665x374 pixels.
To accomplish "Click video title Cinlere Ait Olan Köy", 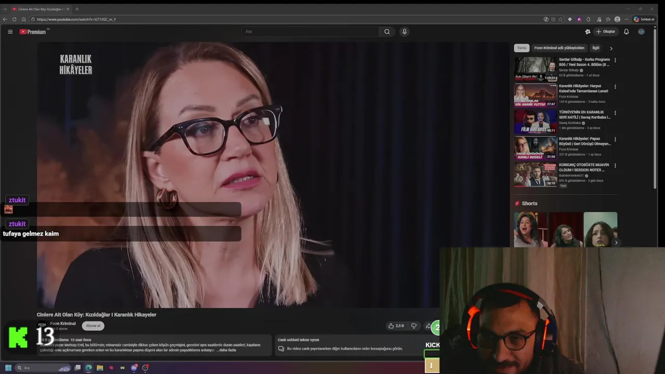I will [96, 315].
